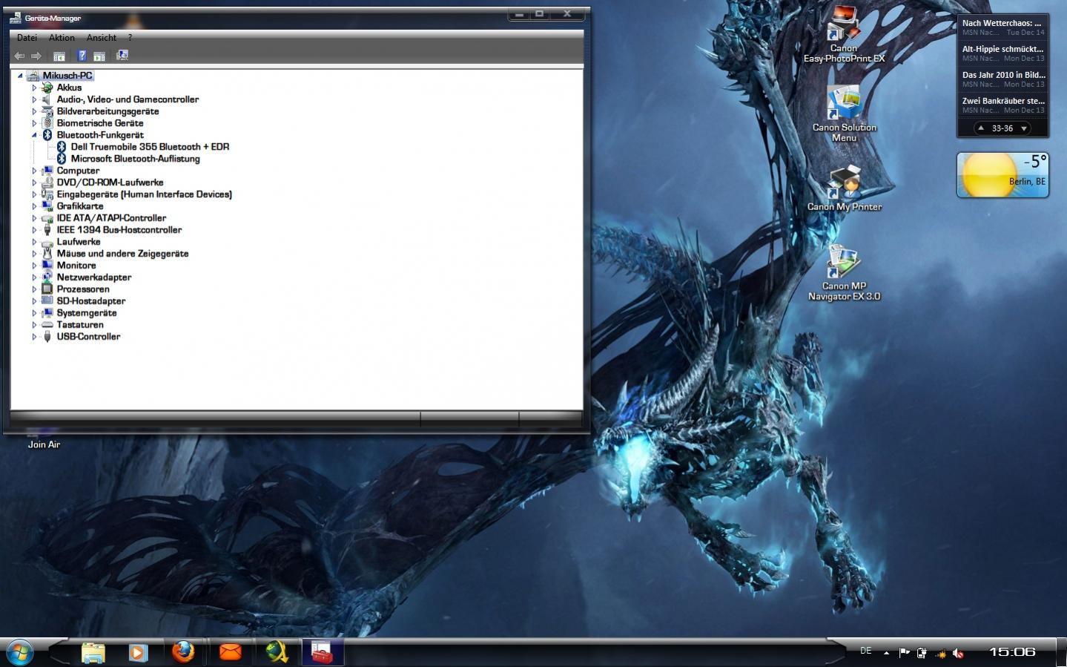Select the Systemgeräte entry

(x=86, y=313)
